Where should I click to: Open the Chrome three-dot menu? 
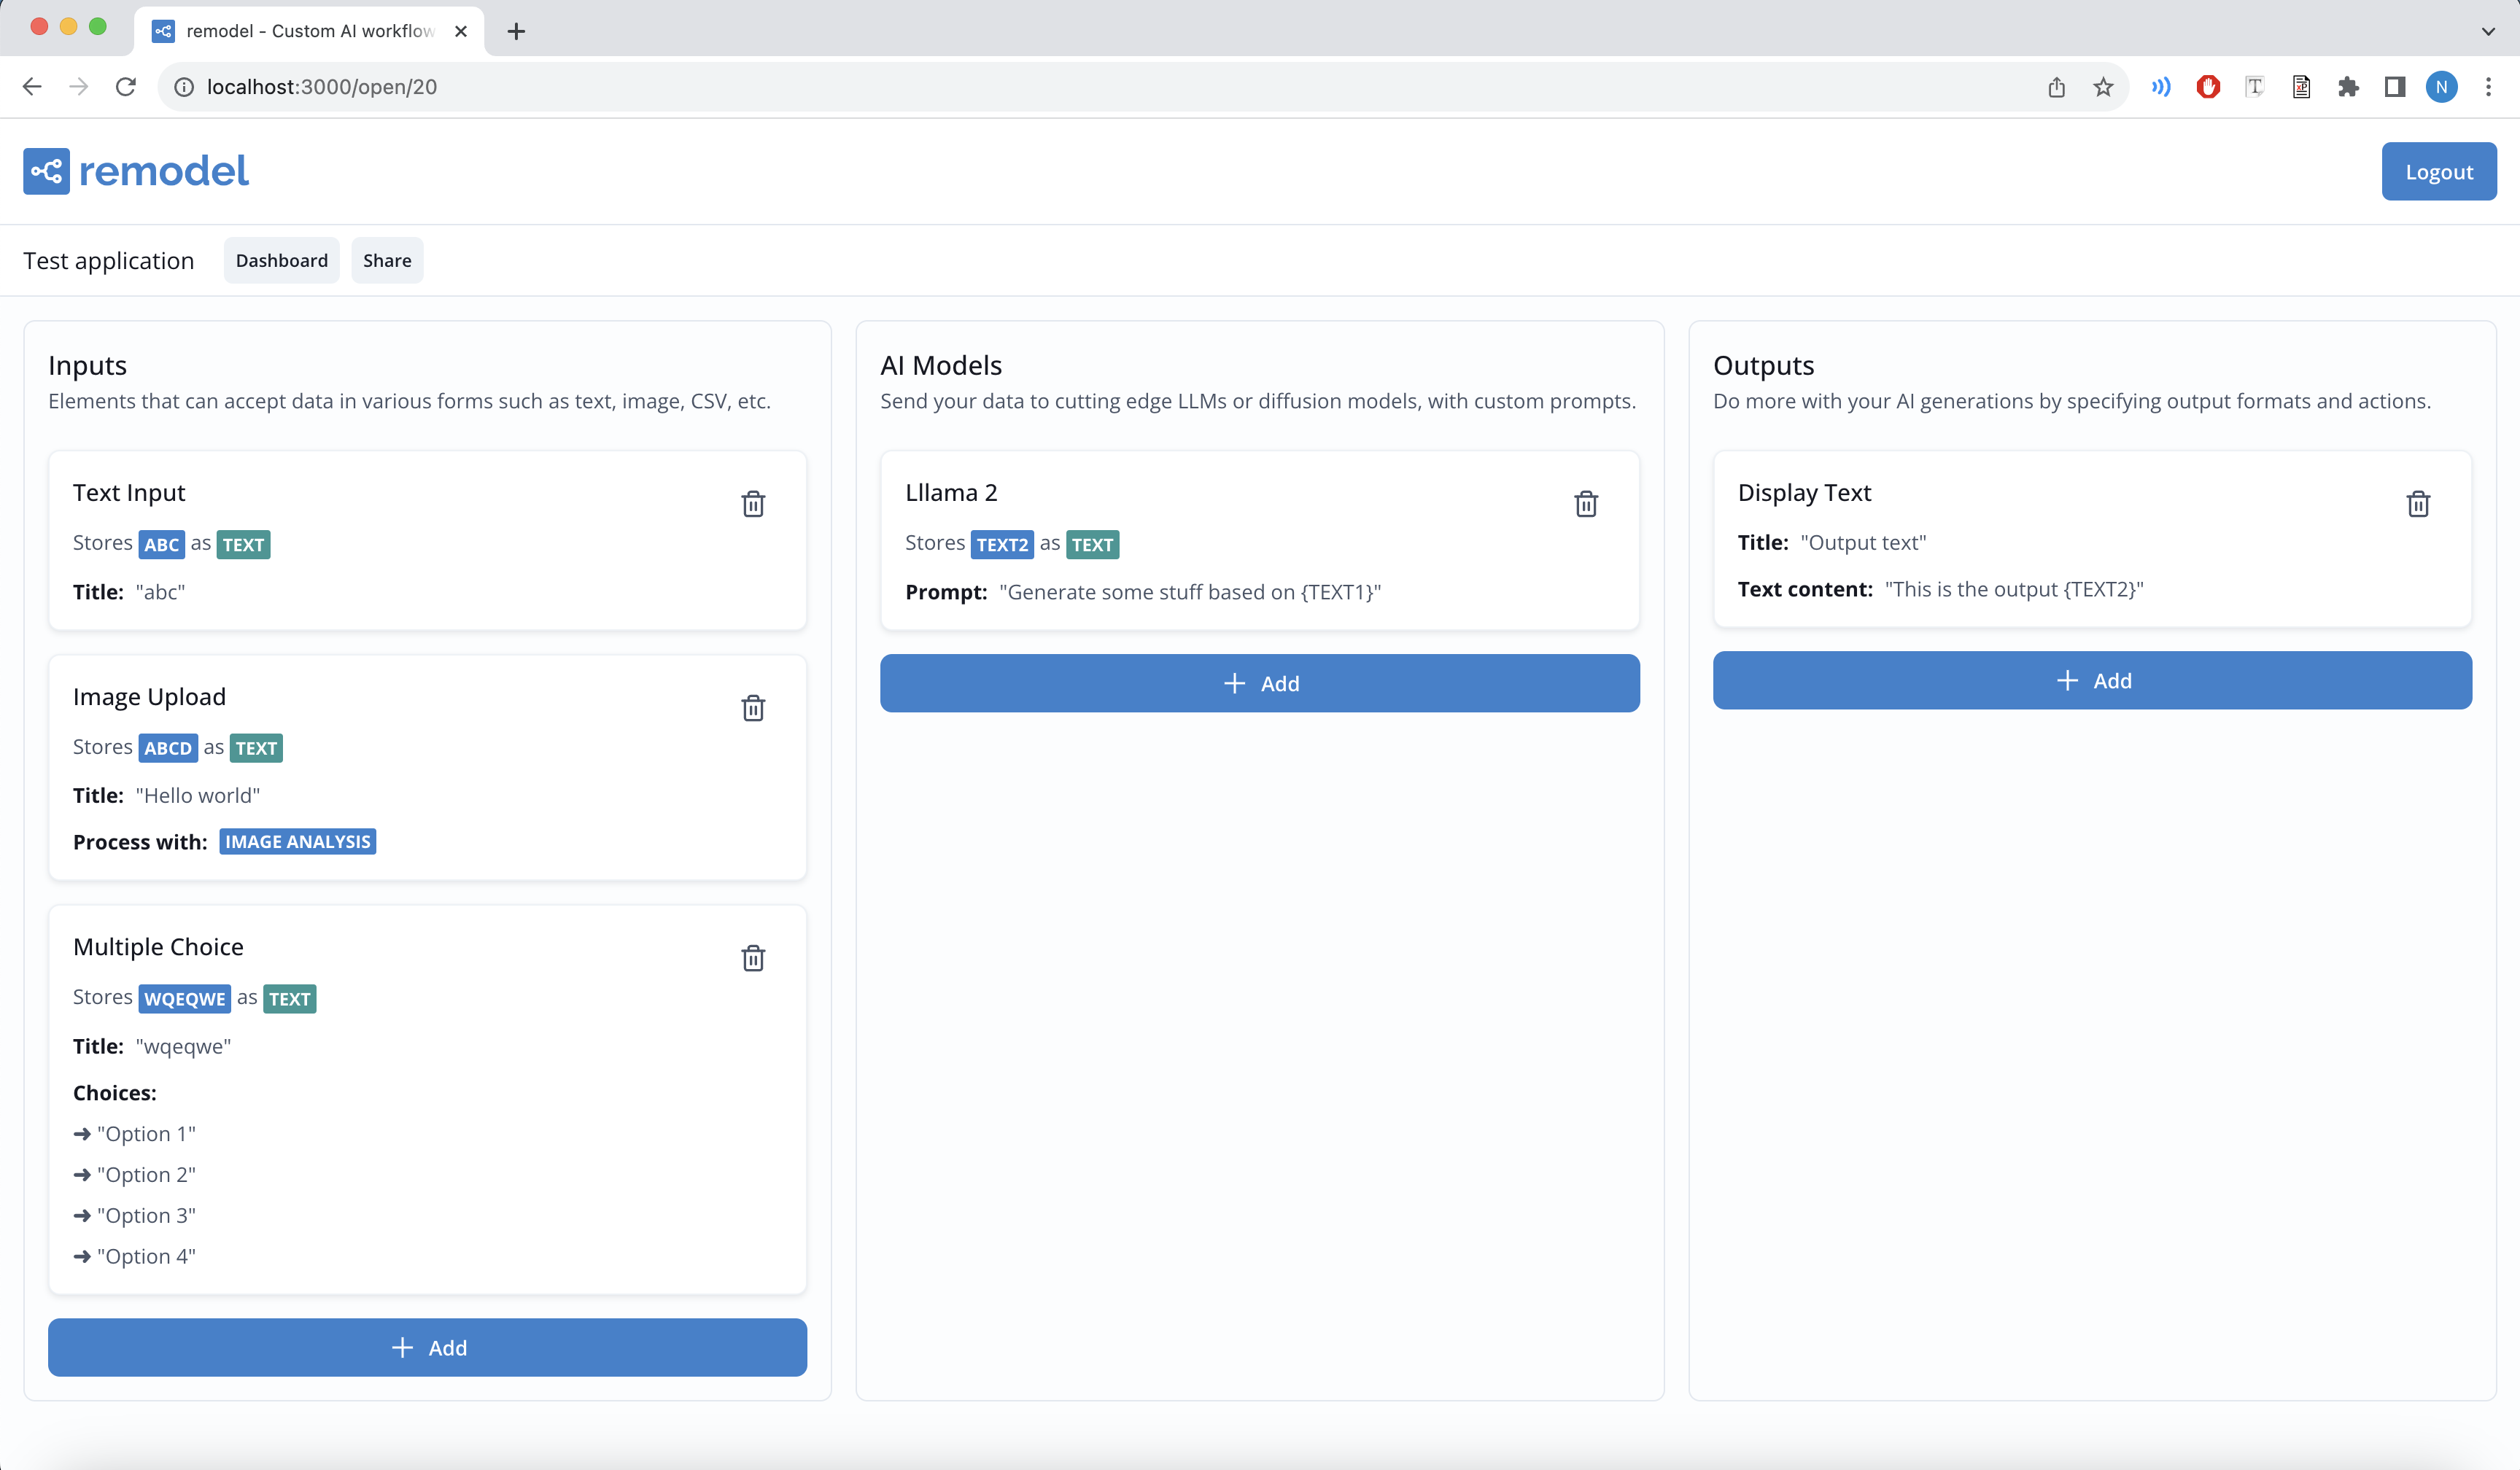point(2488,87)
